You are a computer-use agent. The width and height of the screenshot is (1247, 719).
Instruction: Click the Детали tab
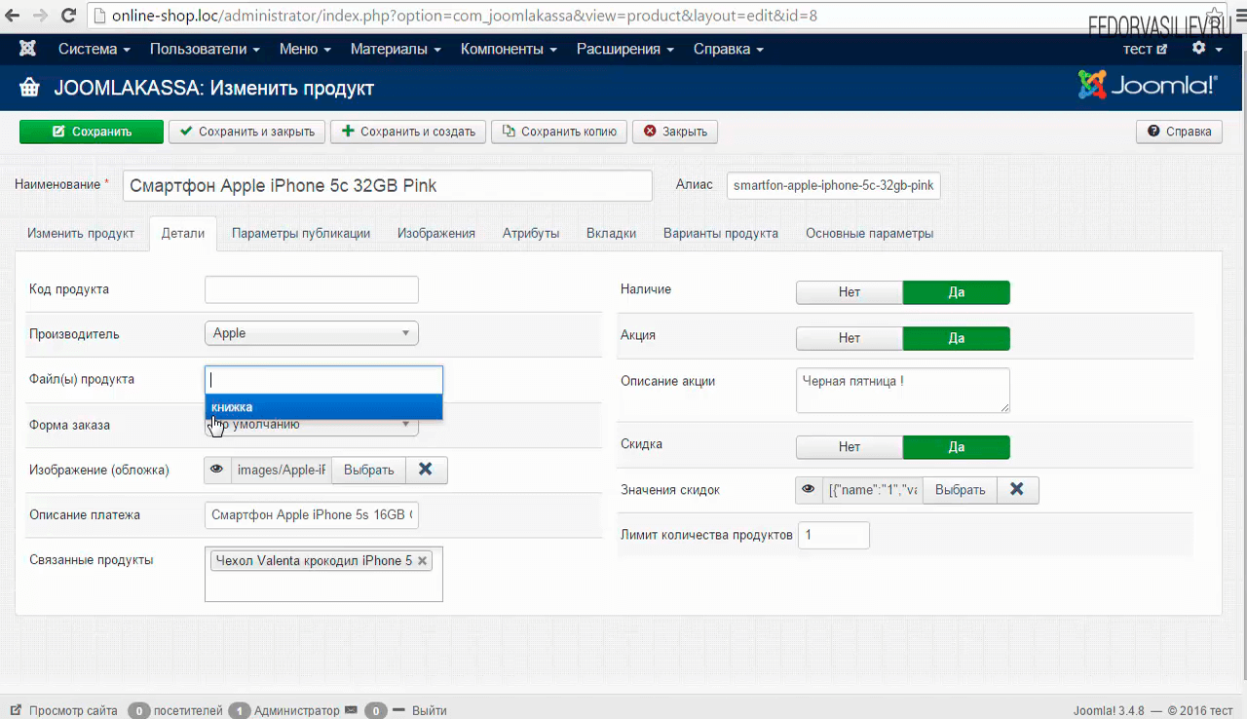[x=183, y=234]
